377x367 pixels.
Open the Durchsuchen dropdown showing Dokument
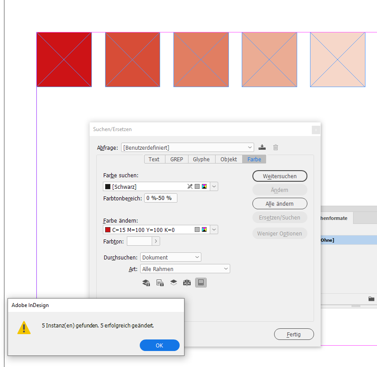coord(170,257)
